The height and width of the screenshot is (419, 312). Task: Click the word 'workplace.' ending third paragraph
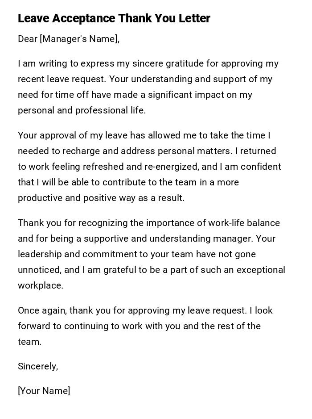click(40, 285)
